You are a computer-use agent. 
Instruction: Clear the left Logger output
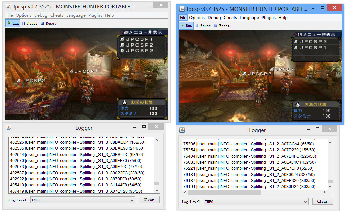point(149,200)
